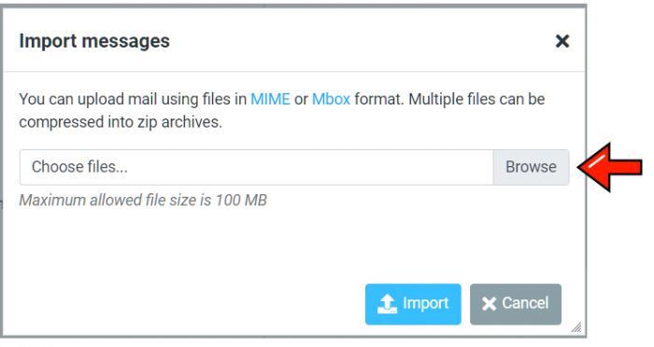Close the Import messages dialog with X
This screenshot has width=654, height=347.
point(562,41)
